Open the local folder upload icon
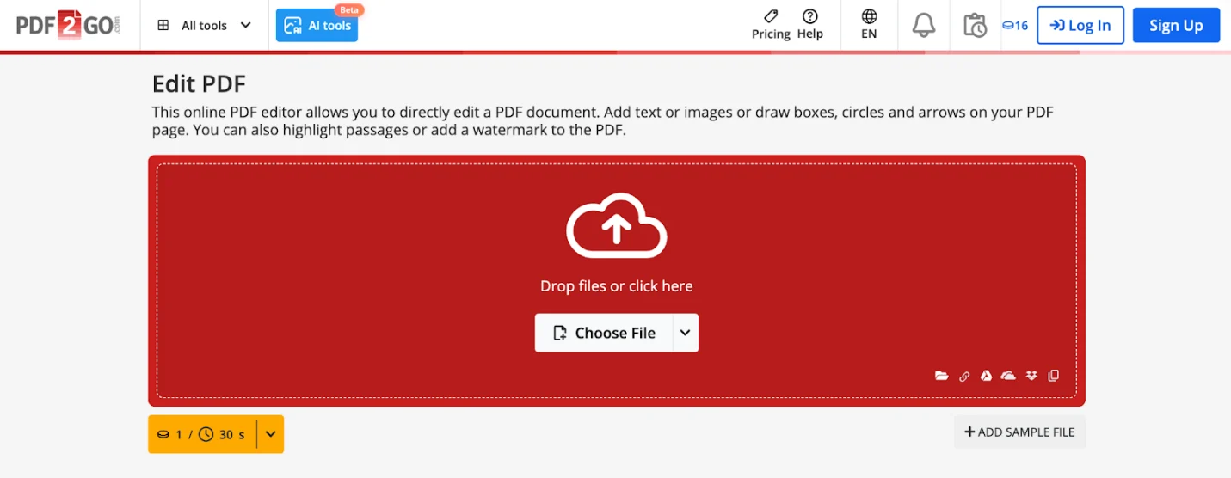This screenshot has height=478, width=1231. tap(942, 376)
